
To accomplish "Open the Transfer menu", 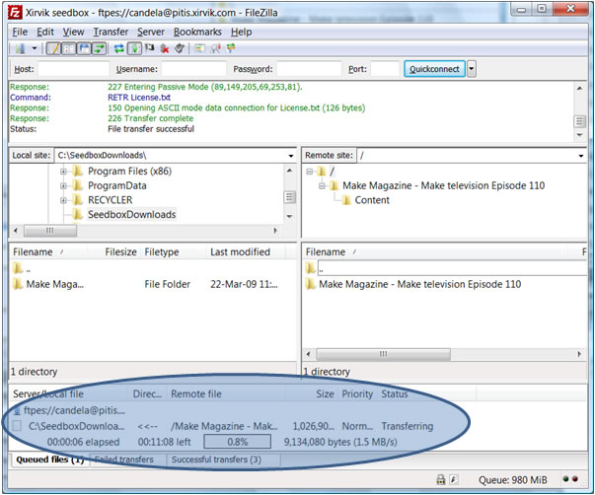I will pyautogui.click(x=111, y=32).
